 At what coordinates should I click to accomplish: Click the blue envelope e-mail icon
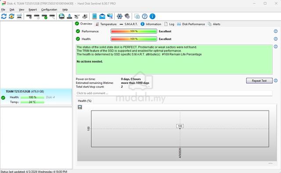[x=102, y=17]
